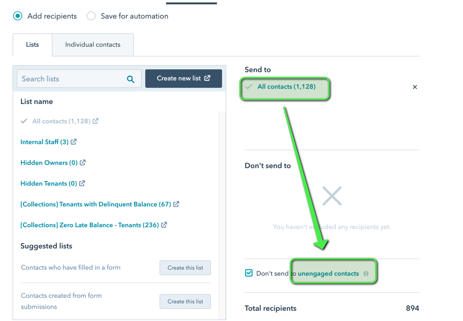Click the search magnifier icon

[130, 79]
